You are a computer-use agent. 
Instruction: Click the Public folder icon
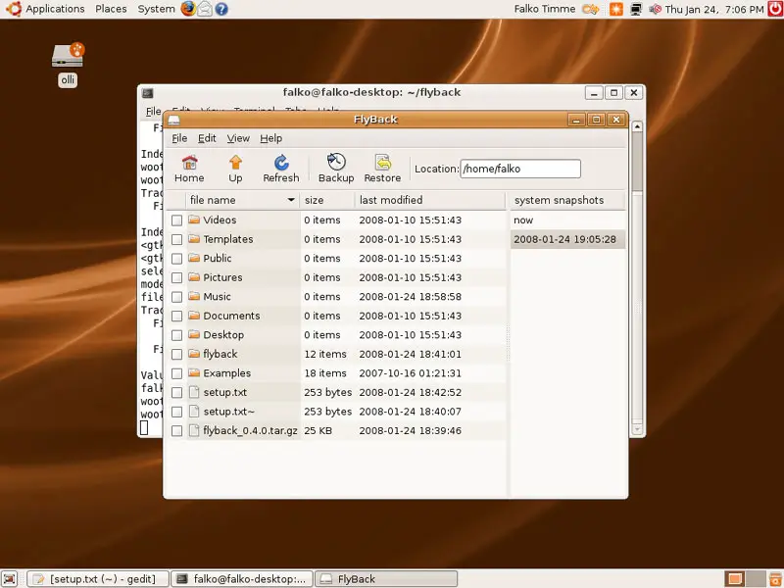tap(194, 258)
